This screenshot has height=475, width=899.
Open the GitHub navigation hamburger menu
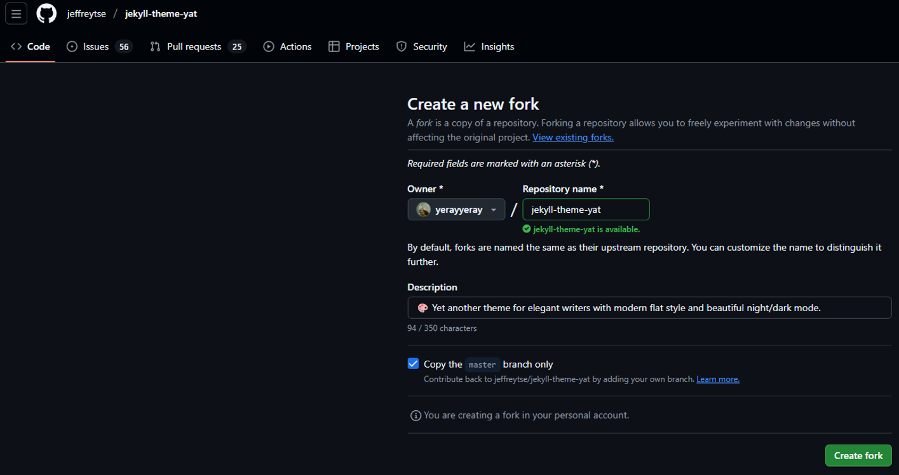tap(16, 13)
